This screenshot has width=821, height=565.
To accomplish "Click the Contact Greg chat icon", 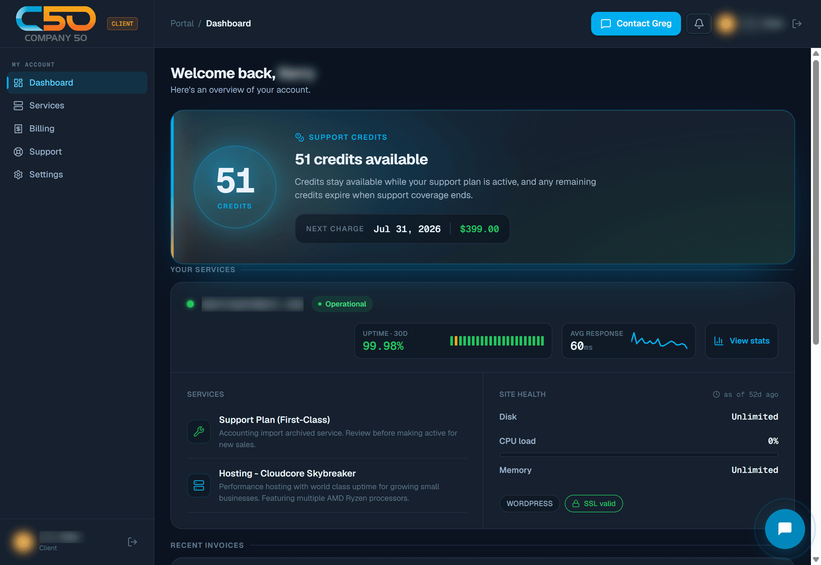I will click(606, 24).
